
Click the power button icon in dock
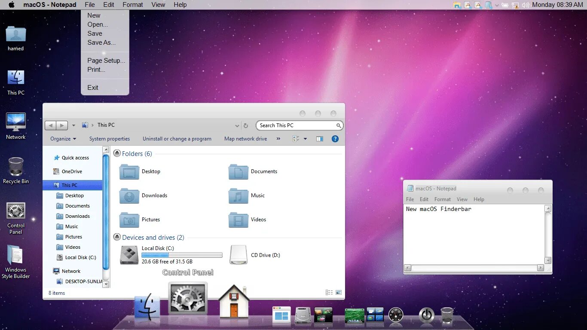[x=426, y=315]
